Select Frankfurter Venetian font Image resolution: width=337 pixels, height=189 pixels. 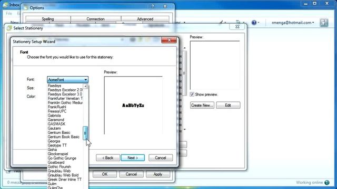[x=65, y=98]
